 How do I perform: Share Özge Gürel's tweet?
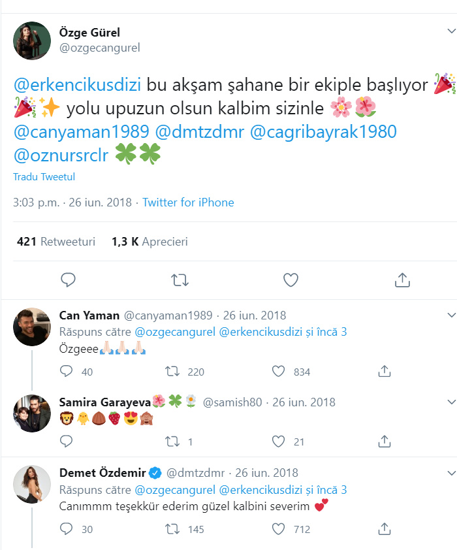pos(403,280)
